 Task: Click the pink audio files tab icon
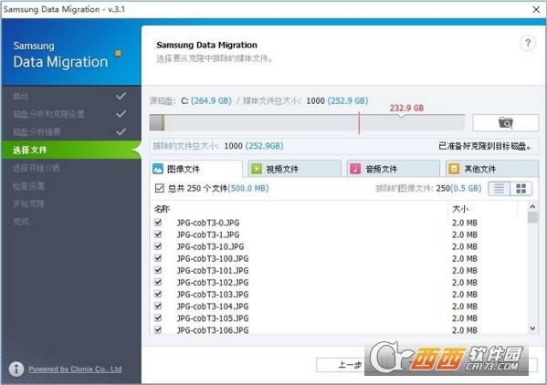pyautogui.click(x=355, y=169)
